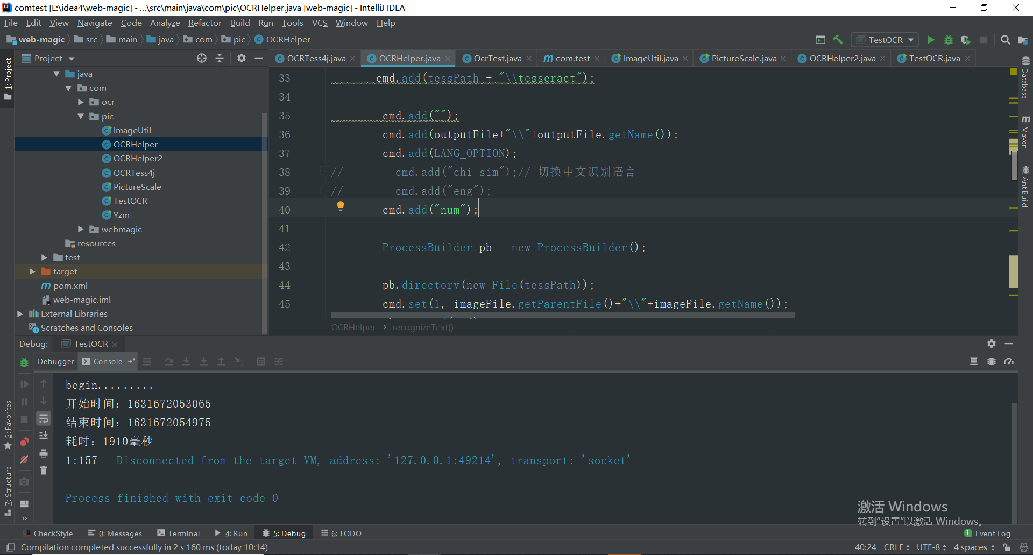
Task: Toggle mute breakpoints
Action: (x=24, y=459)
